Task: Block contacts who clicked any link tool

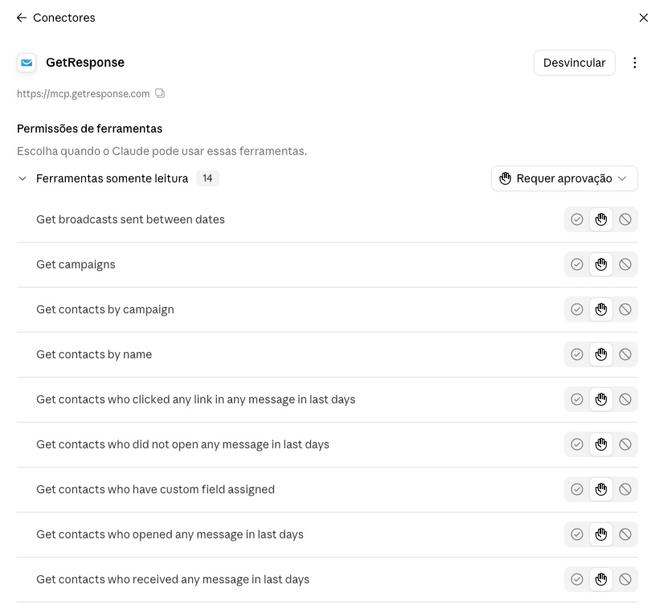Action: click(x=625, y=399)
